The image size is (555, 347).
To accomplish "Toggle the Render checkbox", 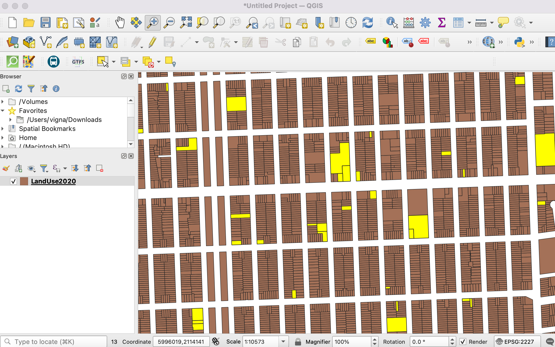I will point(463,341).
